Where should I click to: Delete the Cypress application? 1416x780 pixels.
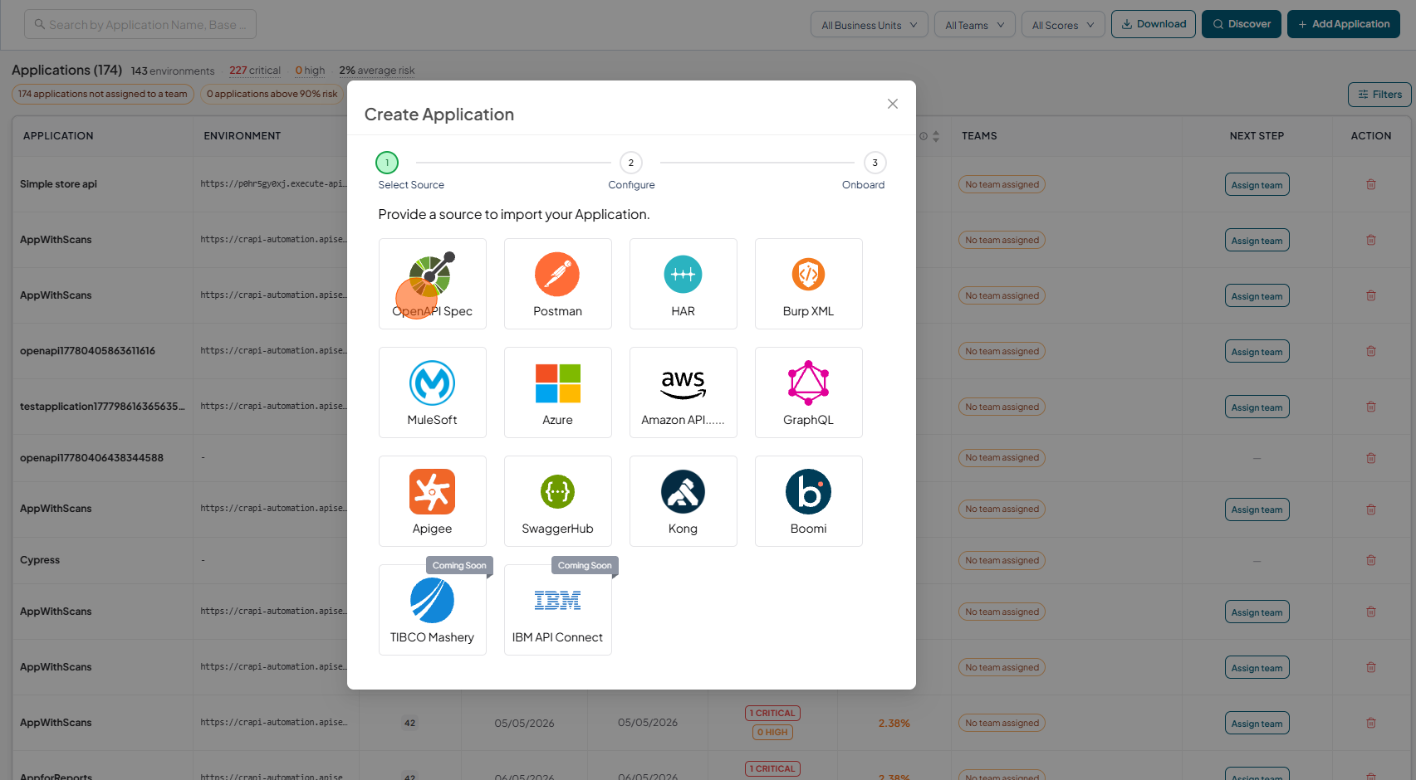point(1371,560)
